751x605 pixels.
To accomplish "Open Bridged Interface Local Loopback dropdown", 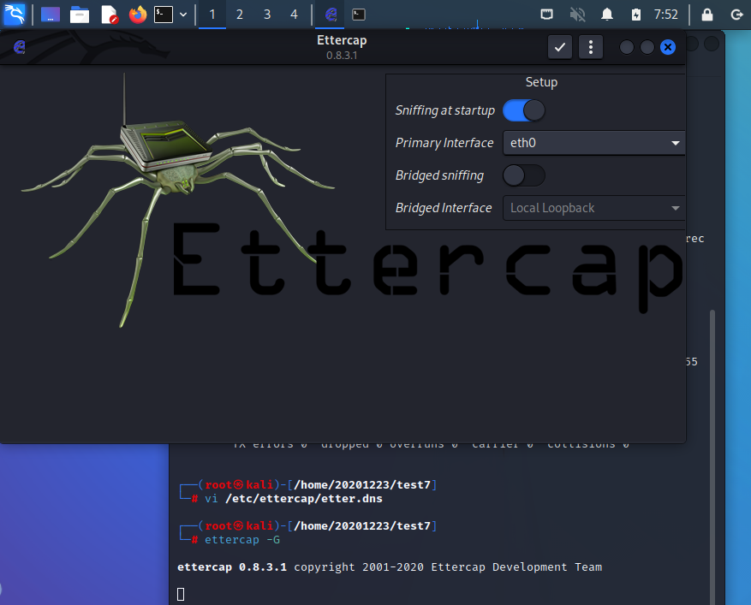I will tap(594, 208).
